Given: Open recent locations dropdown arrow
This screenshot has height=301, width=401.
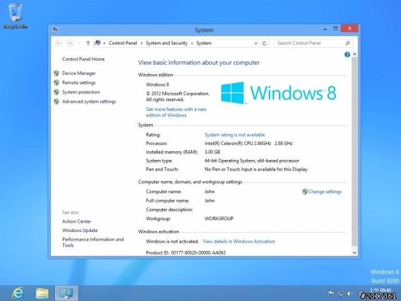Looking at the screenshot, I should tap(80, 43).
